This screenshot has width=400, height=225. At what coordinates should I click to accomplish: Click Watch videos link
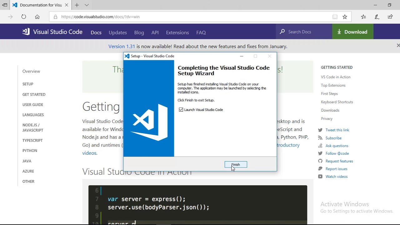[337, 177]
